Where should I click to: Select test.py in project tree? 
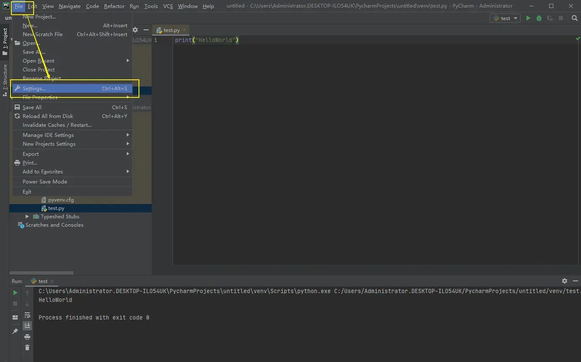pos(56,208)
